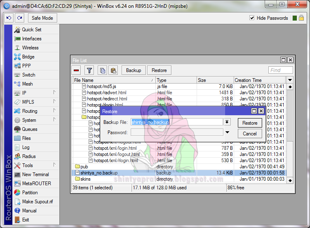The image size is (310, 228).
Task: Maximize the File List window
Action: (283, 60)
